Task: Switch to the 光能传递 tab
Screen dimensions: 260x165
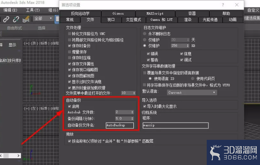Action: point(210,20)
